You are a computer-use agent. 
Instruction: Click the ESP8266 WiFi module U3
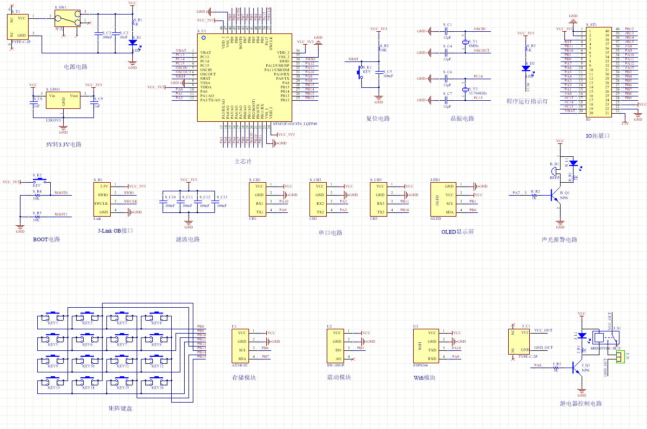(426, 346)
